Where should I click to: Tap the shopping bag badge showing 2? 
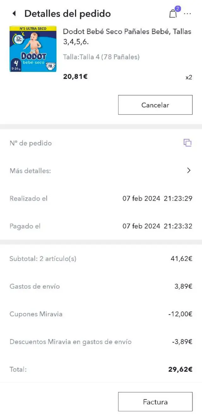coord(178,9)
